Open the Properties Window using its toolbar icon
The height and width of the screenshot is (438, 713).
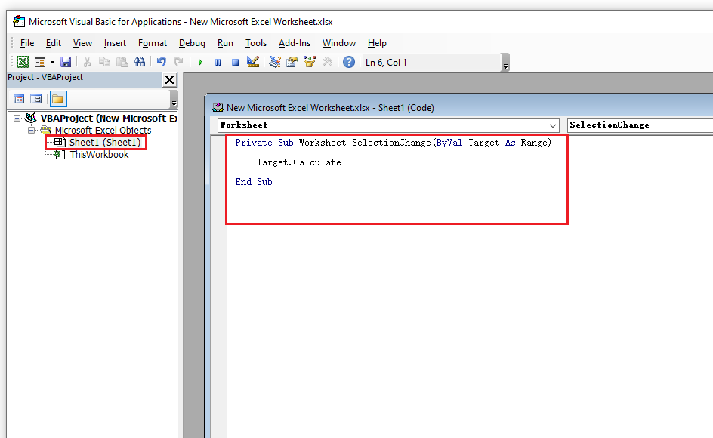pos(292,62)
